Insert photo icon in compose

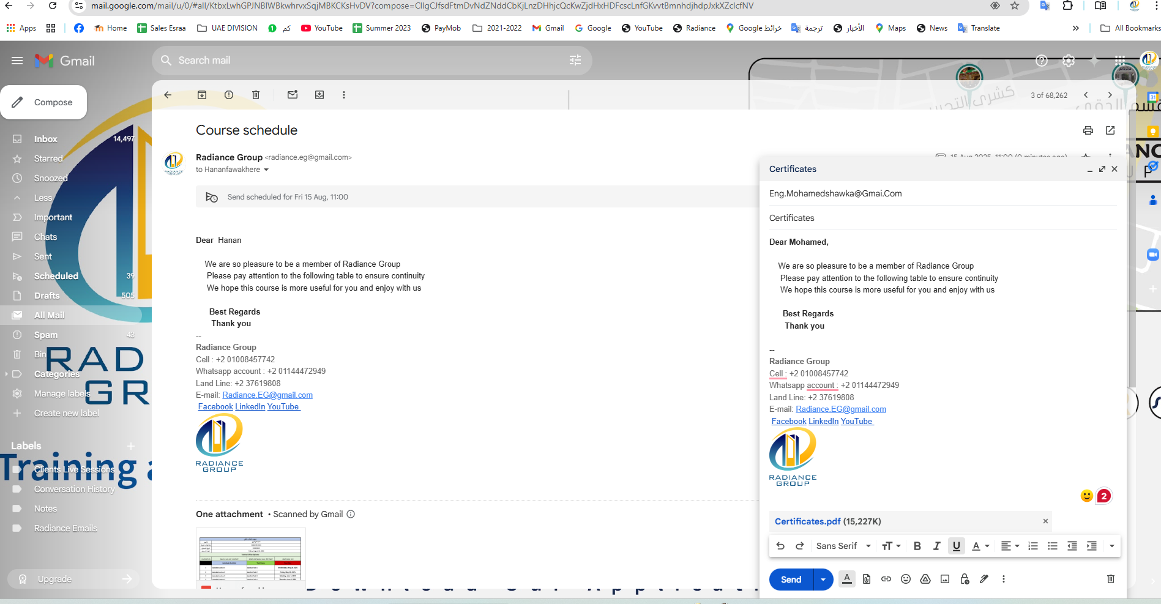945,579
